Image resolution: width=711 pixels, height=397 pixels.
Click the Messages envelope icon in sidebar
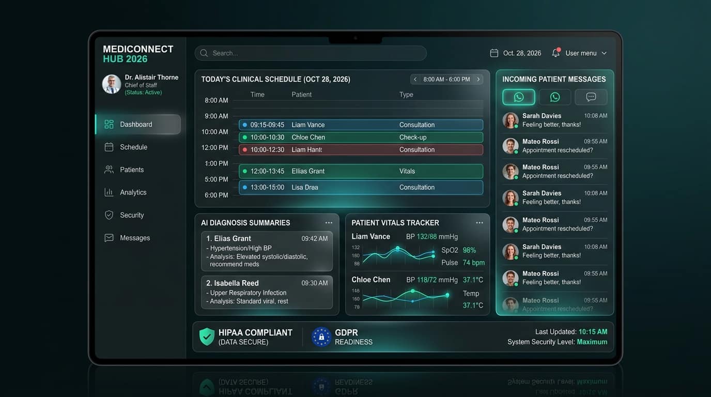pos(109,238)
